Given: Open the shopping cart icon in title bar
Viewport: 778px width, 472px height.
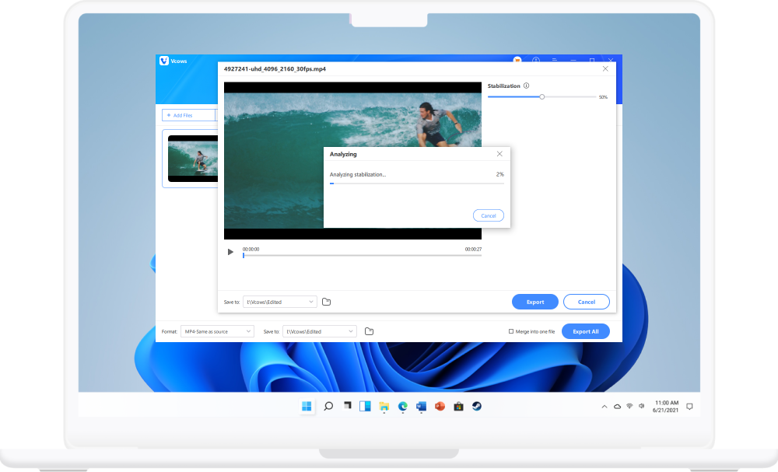Looking at the screenshot, I should pos(517,60).
